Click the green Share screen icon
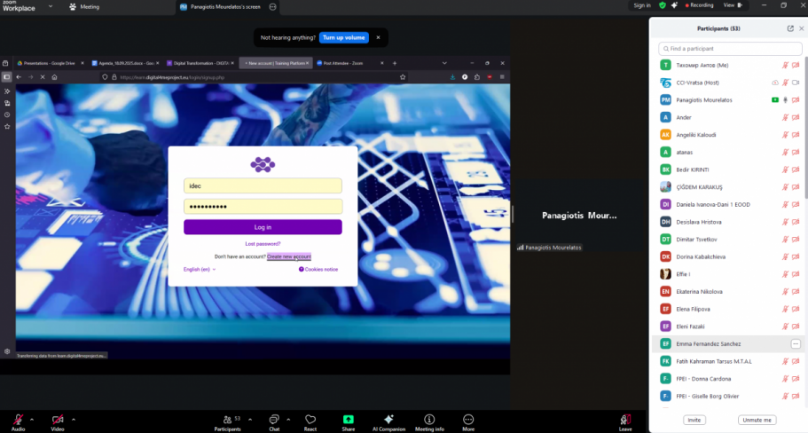Image resolution: width=808 pixels, height=433 pixels. [349, 419]
